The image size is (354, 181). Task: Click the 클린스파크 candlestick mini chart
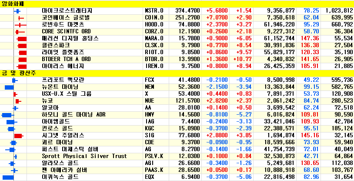pos(22,45)
